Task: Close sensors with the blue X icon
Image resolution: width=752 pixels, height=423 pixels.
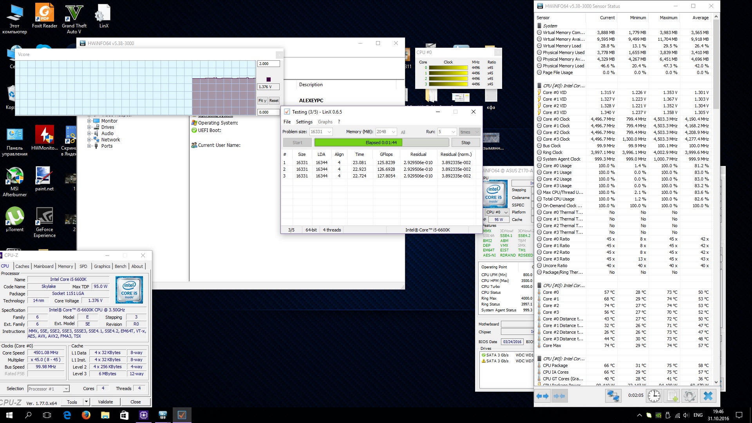Action: coord(708,396)
